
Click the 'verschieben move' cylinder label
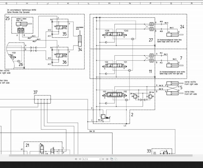point(80,28)
